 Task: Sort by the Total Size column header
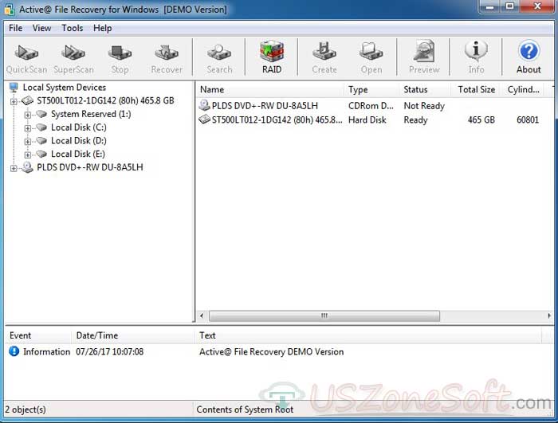(x=475, y=90)
